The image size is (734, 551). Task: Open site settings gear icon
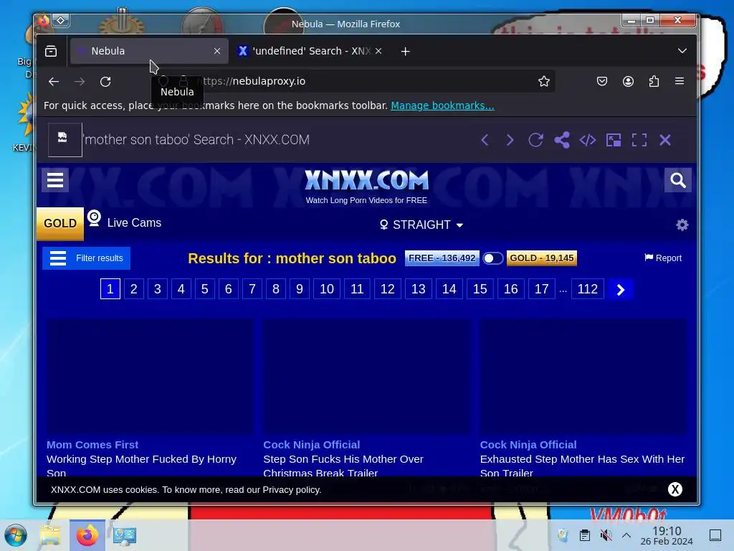tap(682, 225)
